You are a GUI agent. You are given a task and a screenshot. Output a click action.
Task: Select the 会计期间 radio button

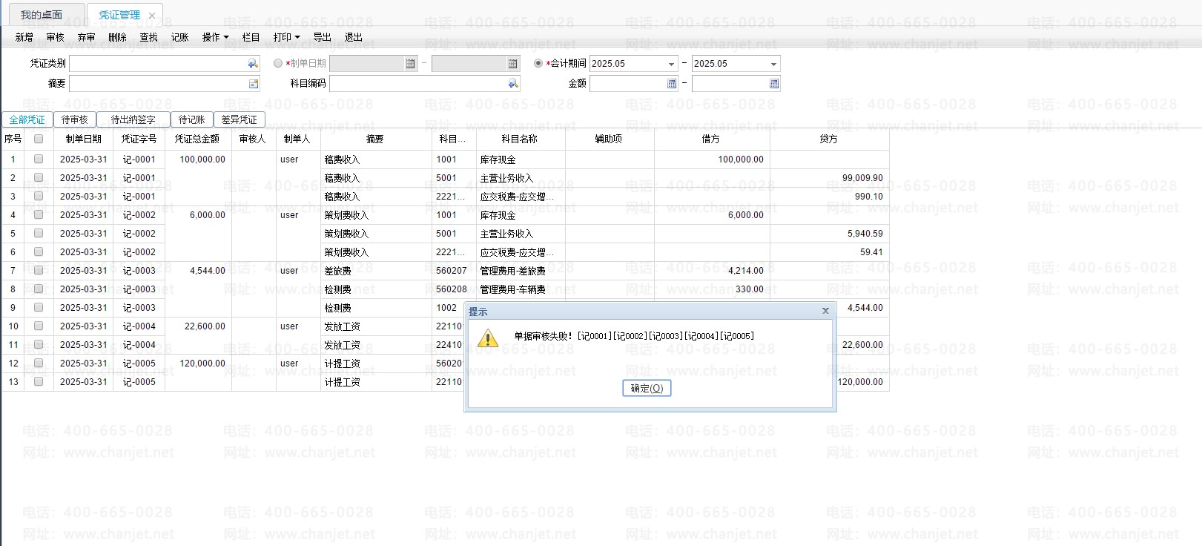[538, 64]
